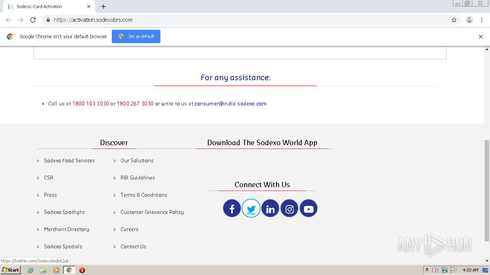Open media player from taskbar
The width and height of the screenshot is (490, 275).
[56, 270]
